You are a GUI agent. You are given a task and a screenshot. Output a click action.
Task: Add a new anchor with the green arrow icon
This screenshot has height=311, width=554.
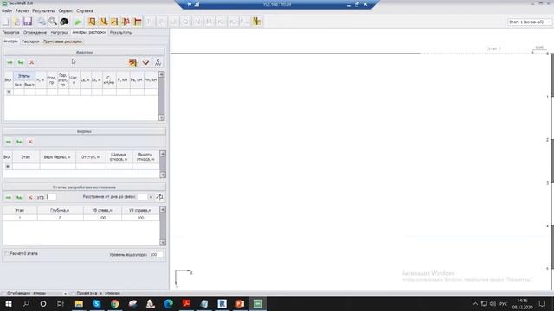pyautogui.click(x=10, y=62)
